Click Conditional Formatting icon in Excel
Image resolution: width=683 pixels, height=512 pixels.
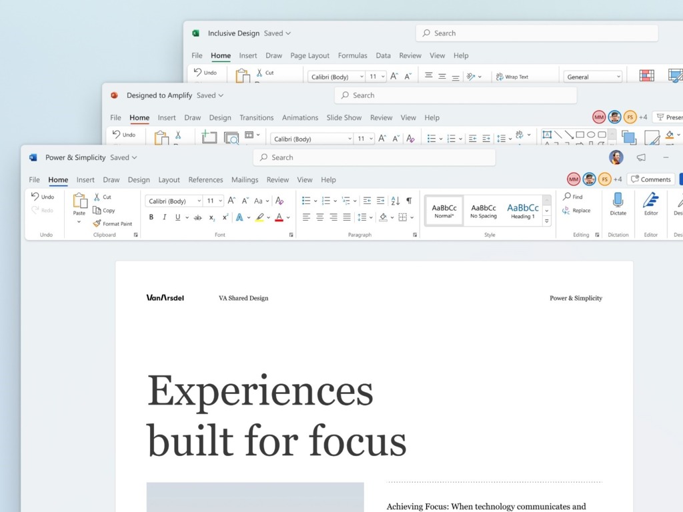(x=647, y=75)
